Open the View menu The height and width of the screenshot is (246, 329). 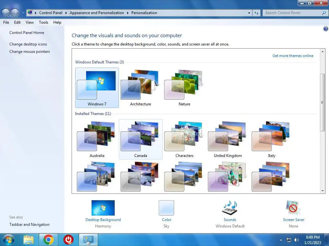tap(30, 22)
